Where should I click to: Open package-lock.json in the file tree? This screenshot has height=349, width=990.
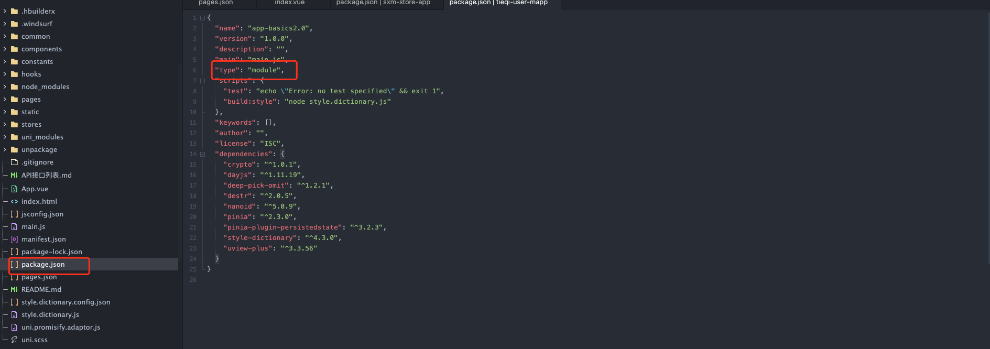[51, 252]
